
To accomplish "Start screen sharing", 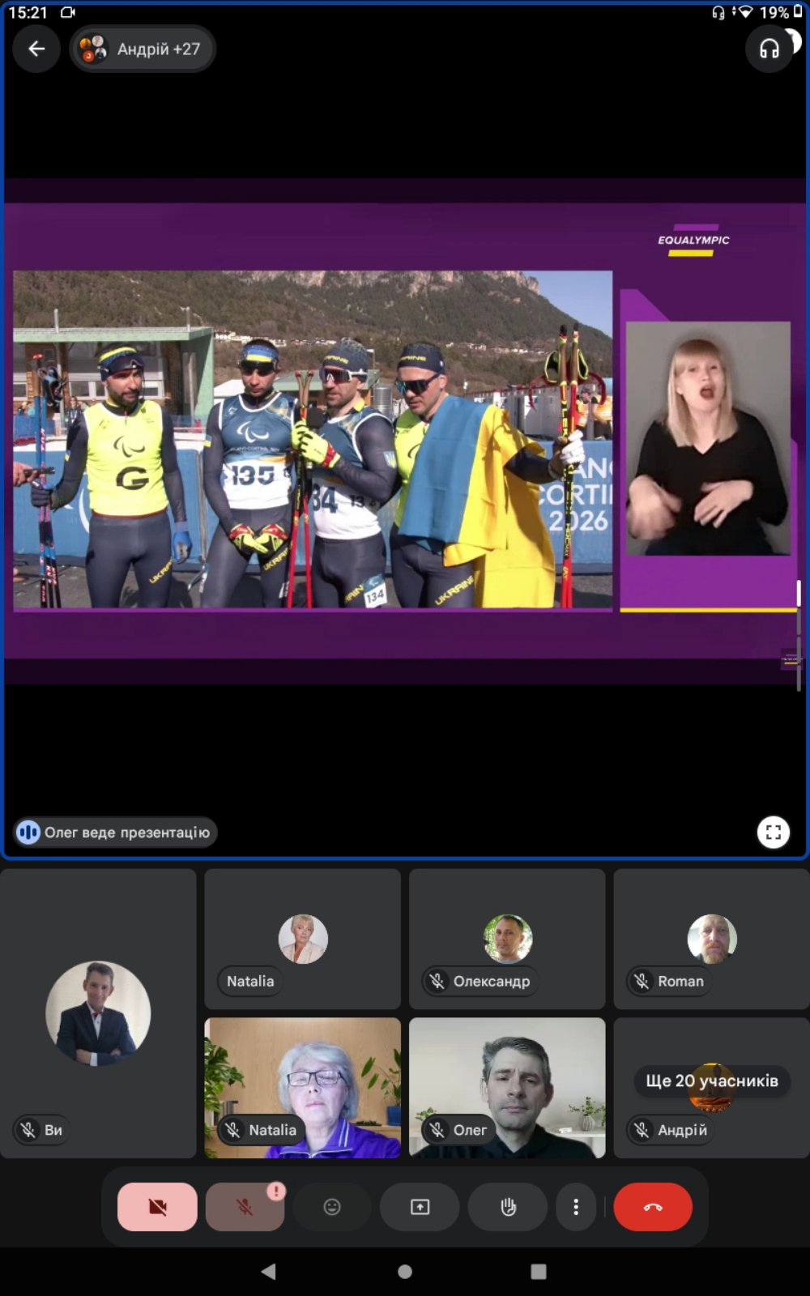I will [x=420, y=1207].
